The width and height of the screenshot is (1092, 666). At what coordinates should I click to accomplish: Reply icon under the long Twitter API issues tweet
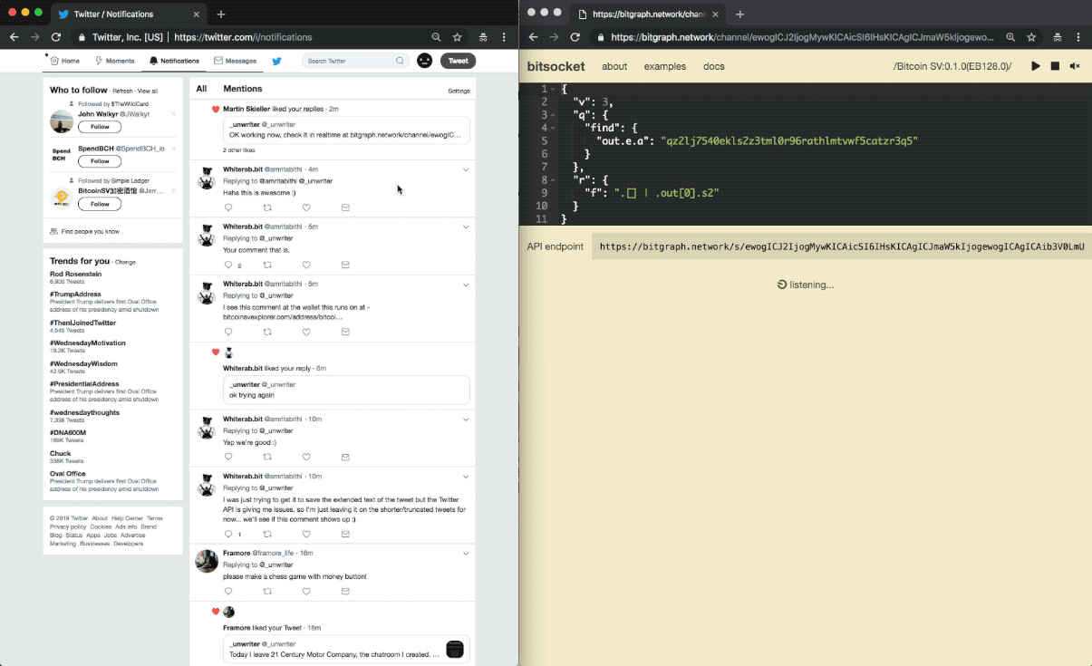[x=228, y=535]
